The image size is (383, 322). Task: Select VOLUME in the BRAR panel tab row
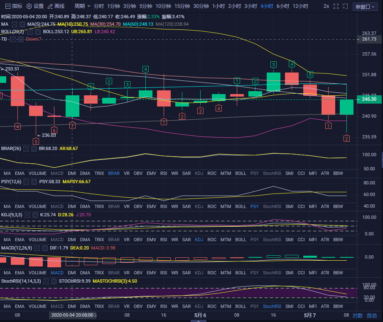(x=38, y=173)
